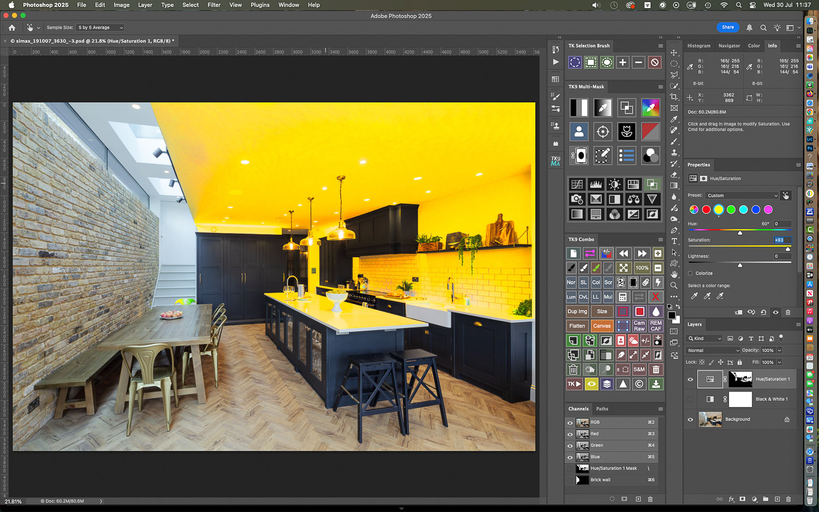Select the Horizontal Type tool
The height and width of the screenshot is (512, 819).
tap(674, 241)
